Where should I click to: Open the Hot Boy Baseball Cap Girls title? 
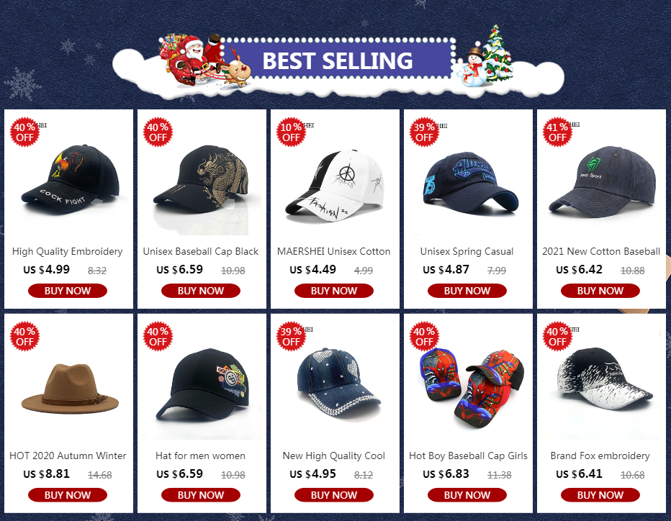(468, 456)
